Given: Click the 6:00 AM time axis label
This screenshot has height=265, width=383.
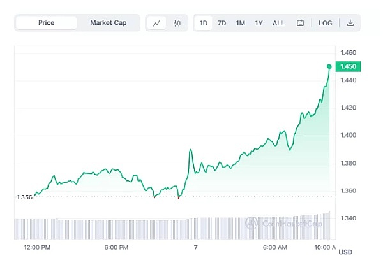Looking at the screenshot, I should click(x=275, y=247).
